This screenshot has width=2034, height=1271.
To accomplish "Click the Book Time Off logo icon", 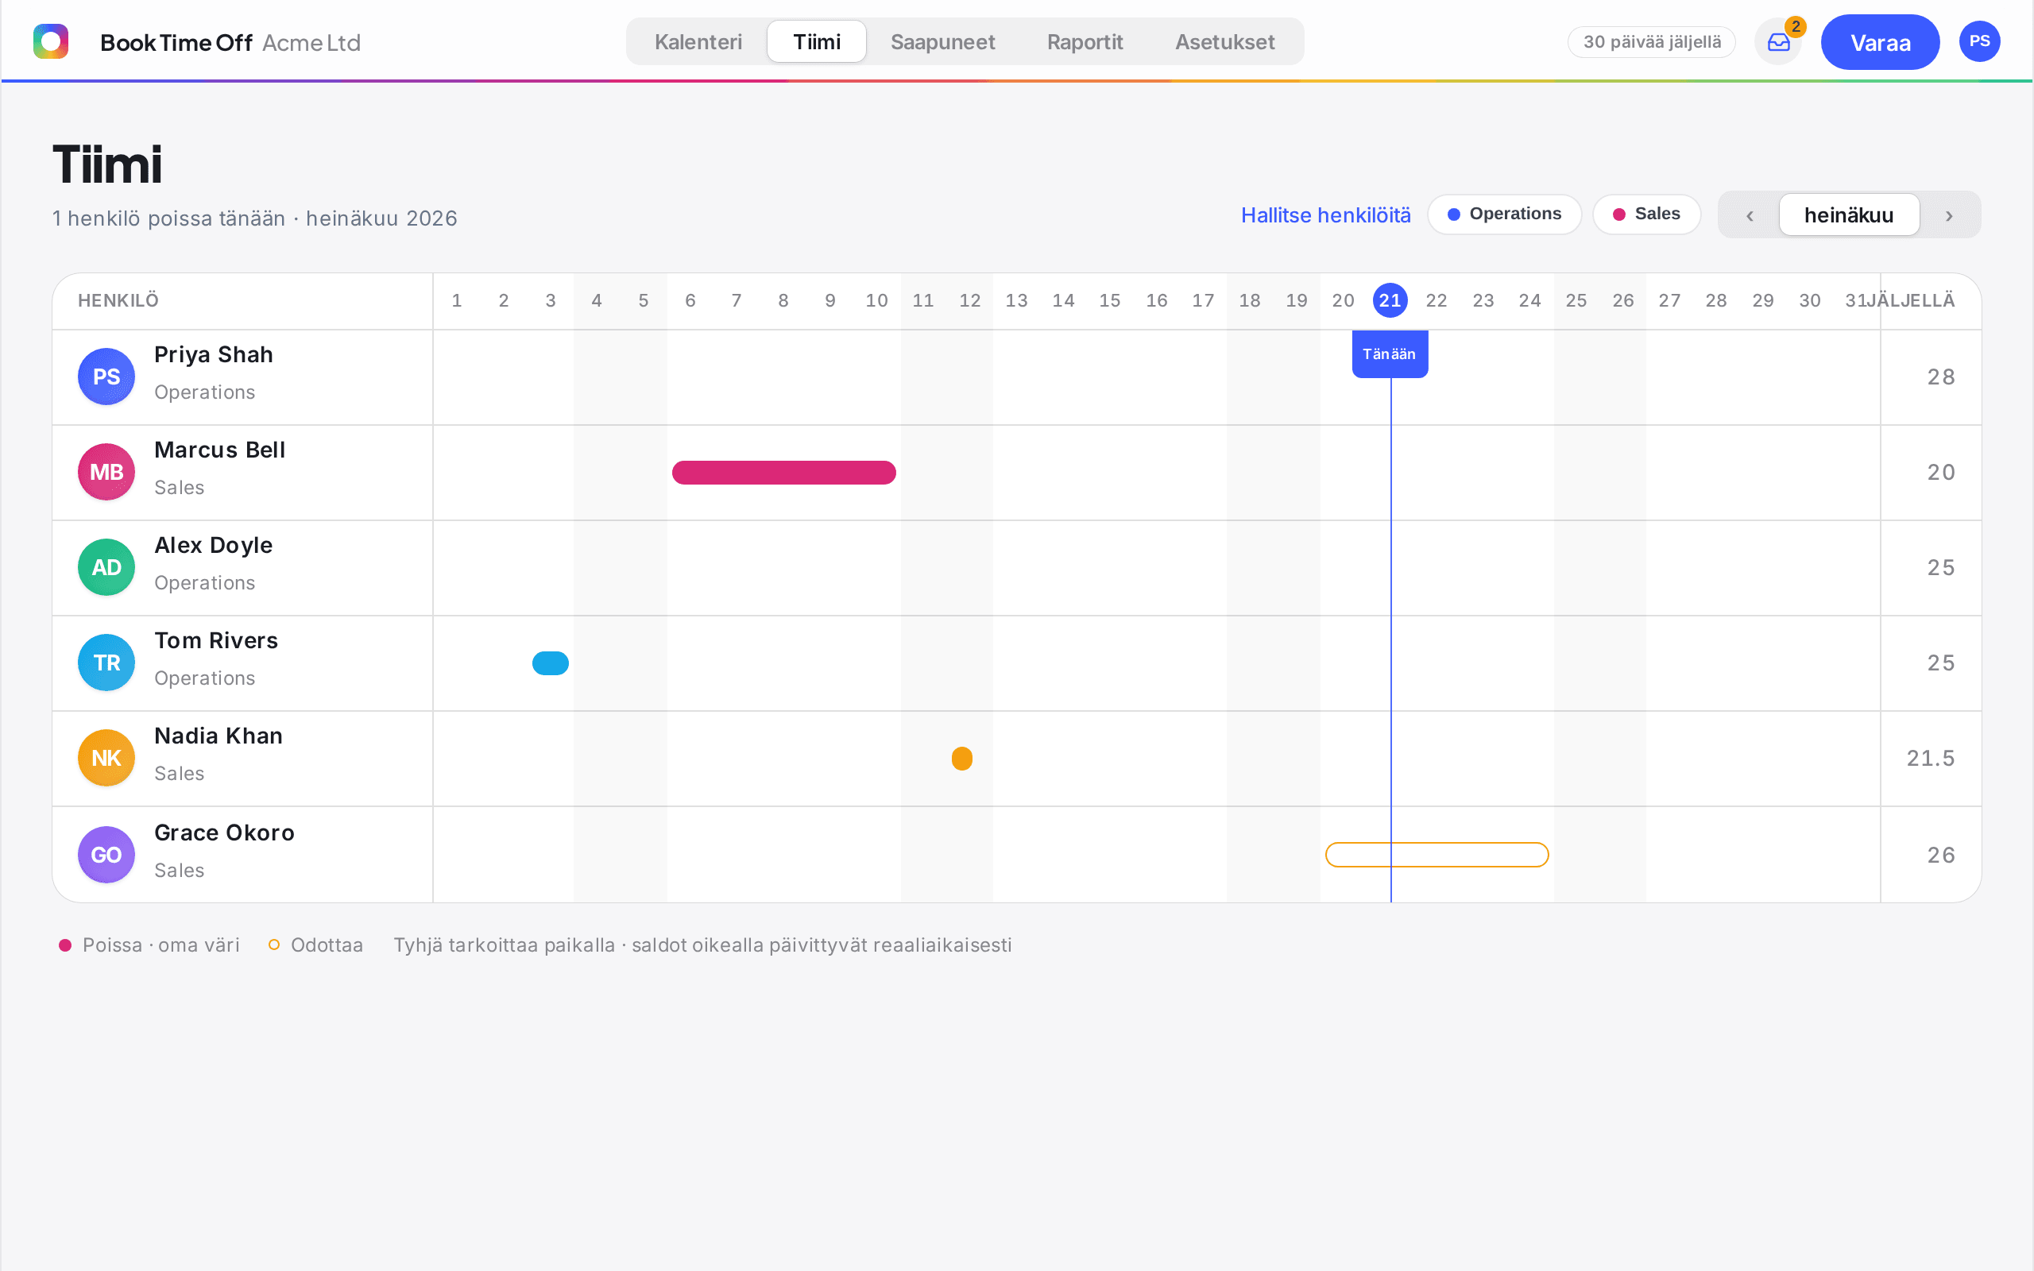I will [x=50, y=41].
